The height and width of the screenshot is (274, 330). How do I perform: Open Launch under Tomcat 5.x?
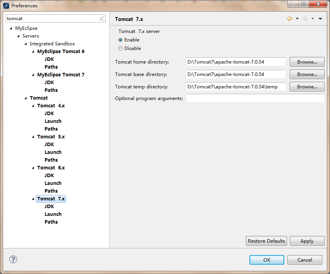coord(53,152)
